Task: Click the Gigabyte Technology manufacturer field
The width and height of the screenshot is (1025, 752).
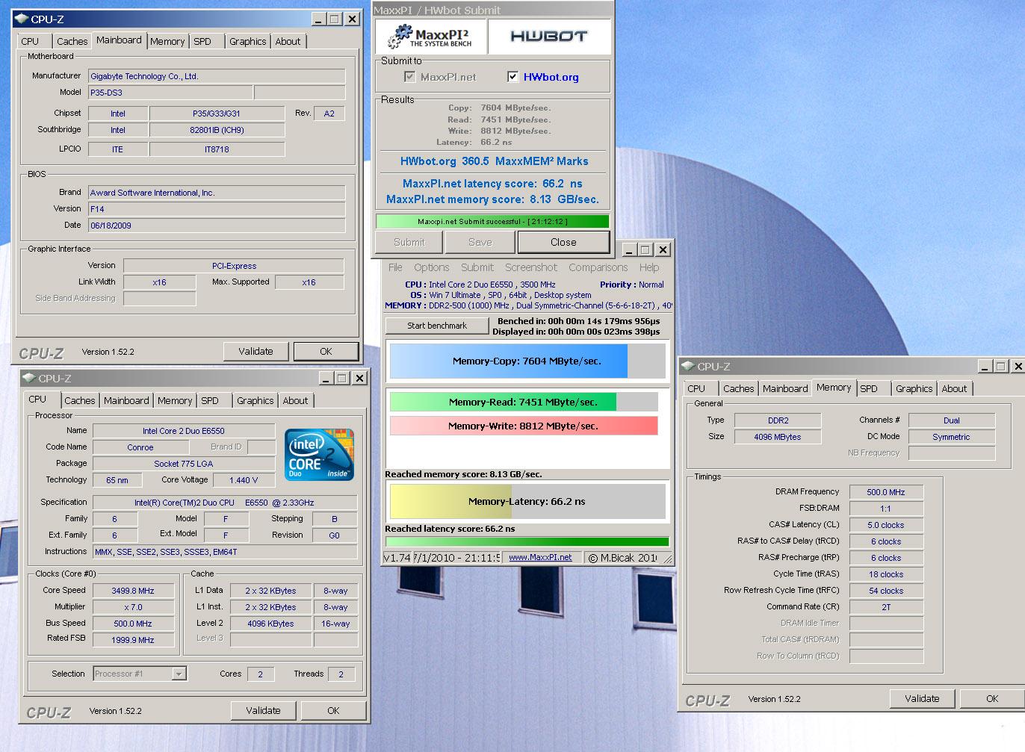Action: coord(217,76)
